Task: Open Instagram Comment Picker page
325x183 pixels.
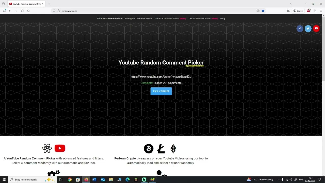Action: (x=139, y=19)
